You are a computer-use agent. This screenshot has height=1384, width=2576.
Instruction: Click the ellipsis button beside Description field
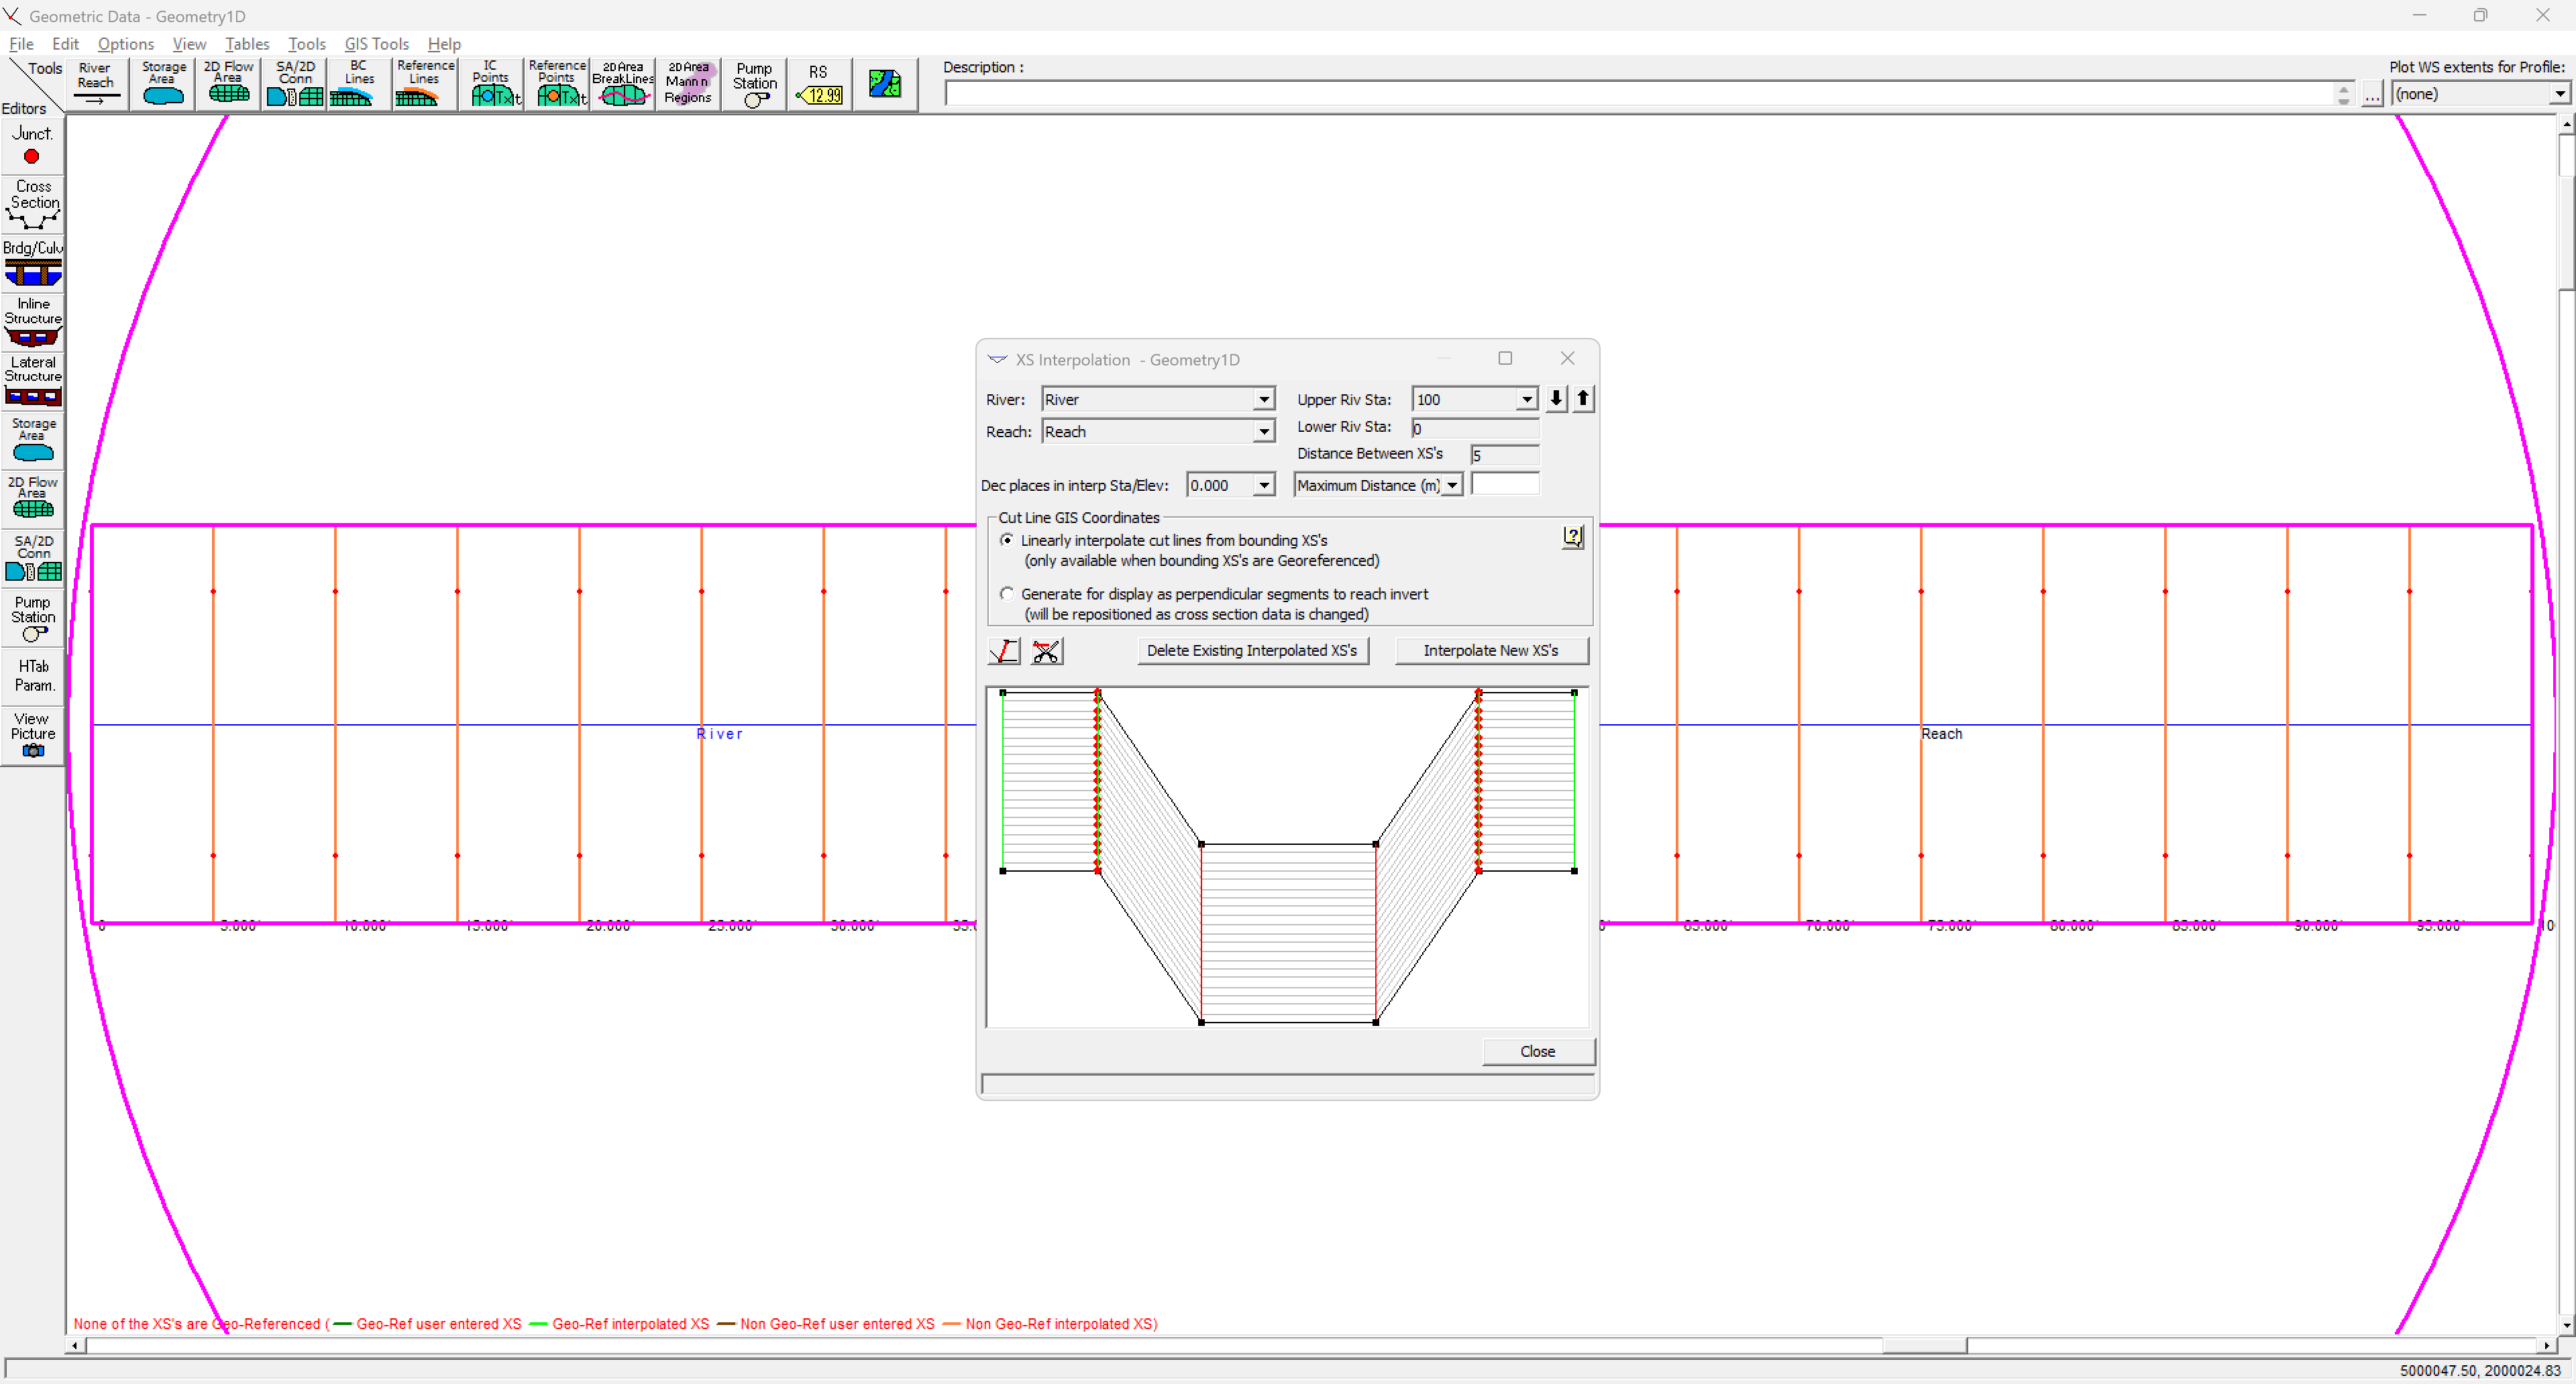coord(2371,95)
